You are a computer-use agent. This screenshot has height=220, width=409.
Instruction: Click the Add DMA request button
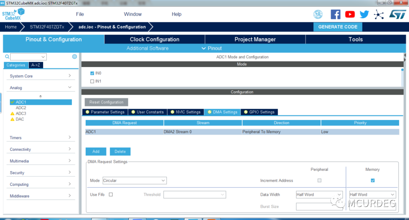96,151
